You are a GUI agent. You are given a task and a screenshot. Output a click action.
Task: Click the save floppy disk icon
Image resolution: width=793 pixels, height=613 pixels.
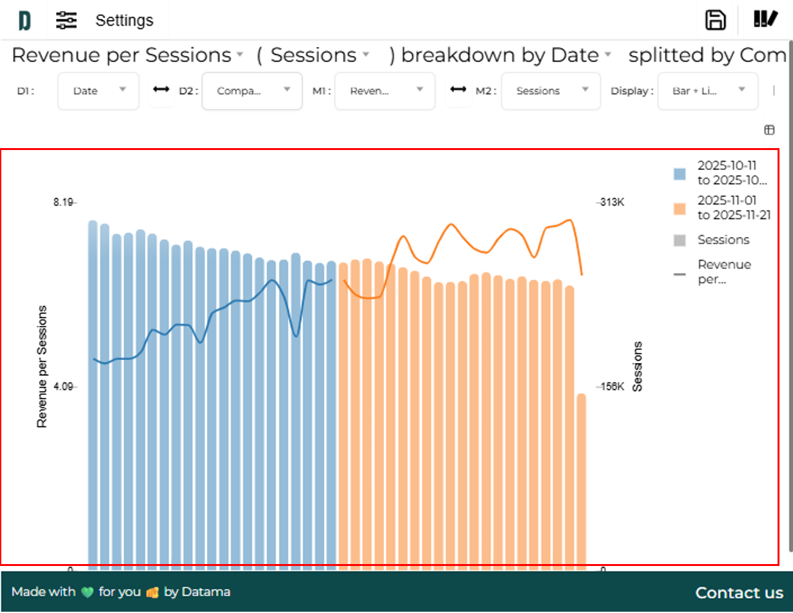coord(715,20)
